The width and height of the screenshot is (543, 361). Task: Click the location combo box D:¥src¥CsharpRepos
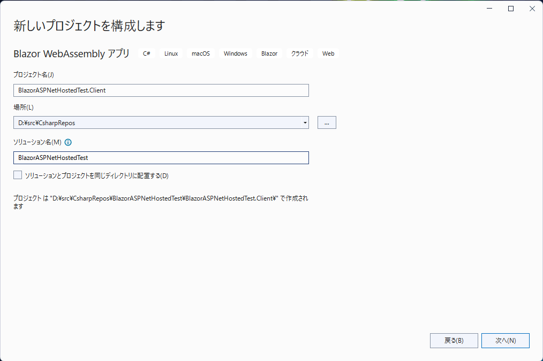point(161,122)
